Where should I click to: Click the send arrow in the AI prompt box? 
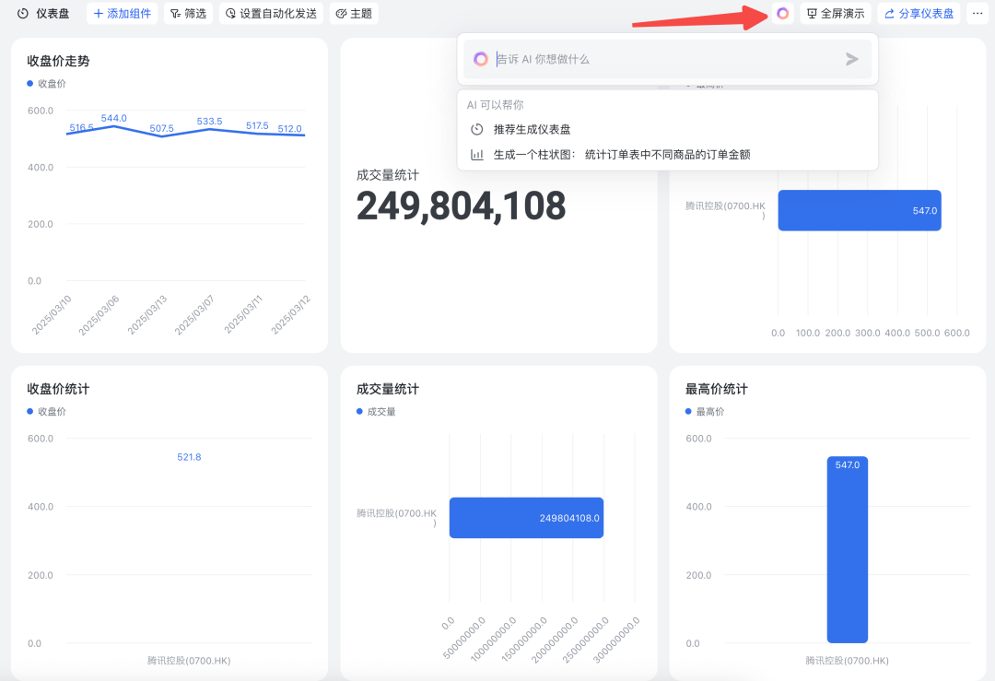click(x=852, y=58)
